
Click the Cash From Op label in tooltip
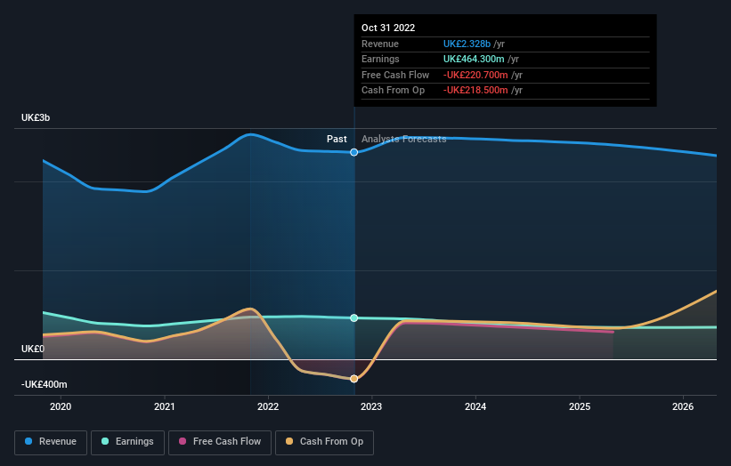[x=393, y=91]
